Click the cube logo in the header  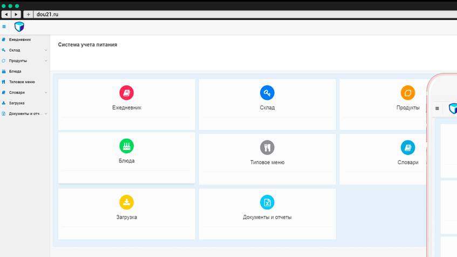19,26
